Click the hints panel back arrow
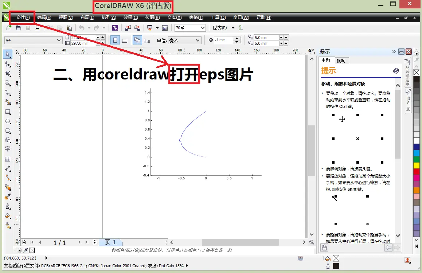 click(388, 247)
